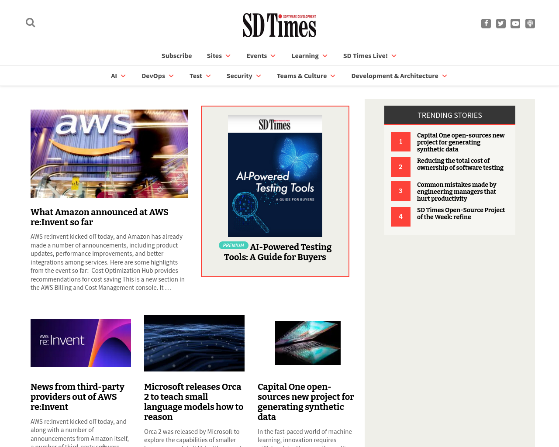
Task: Expand the DevOps category chevron
Action: (171, 76)
